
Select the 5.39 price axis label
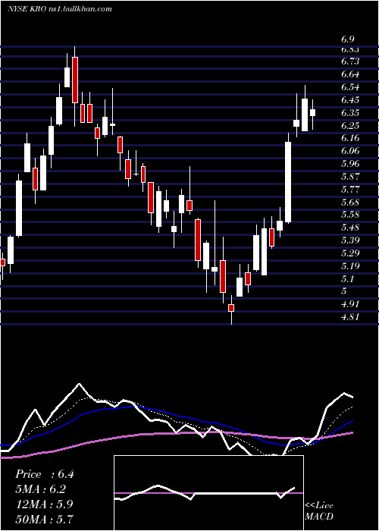(350, 240)
